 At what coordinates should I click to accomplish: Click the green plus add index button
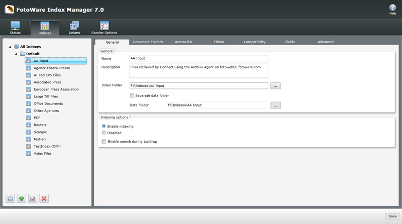tap(22, 198)
